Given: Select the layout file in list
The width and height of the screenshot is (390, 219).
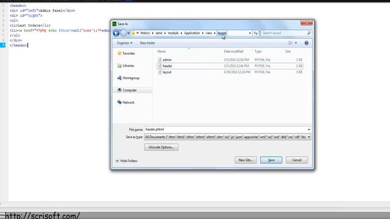Looking at the screenshot, I should [x=230, y=72].
